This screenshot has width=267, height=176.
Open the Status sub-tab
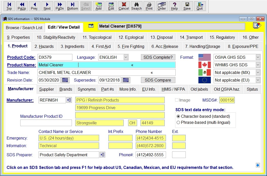click(252, 89)
